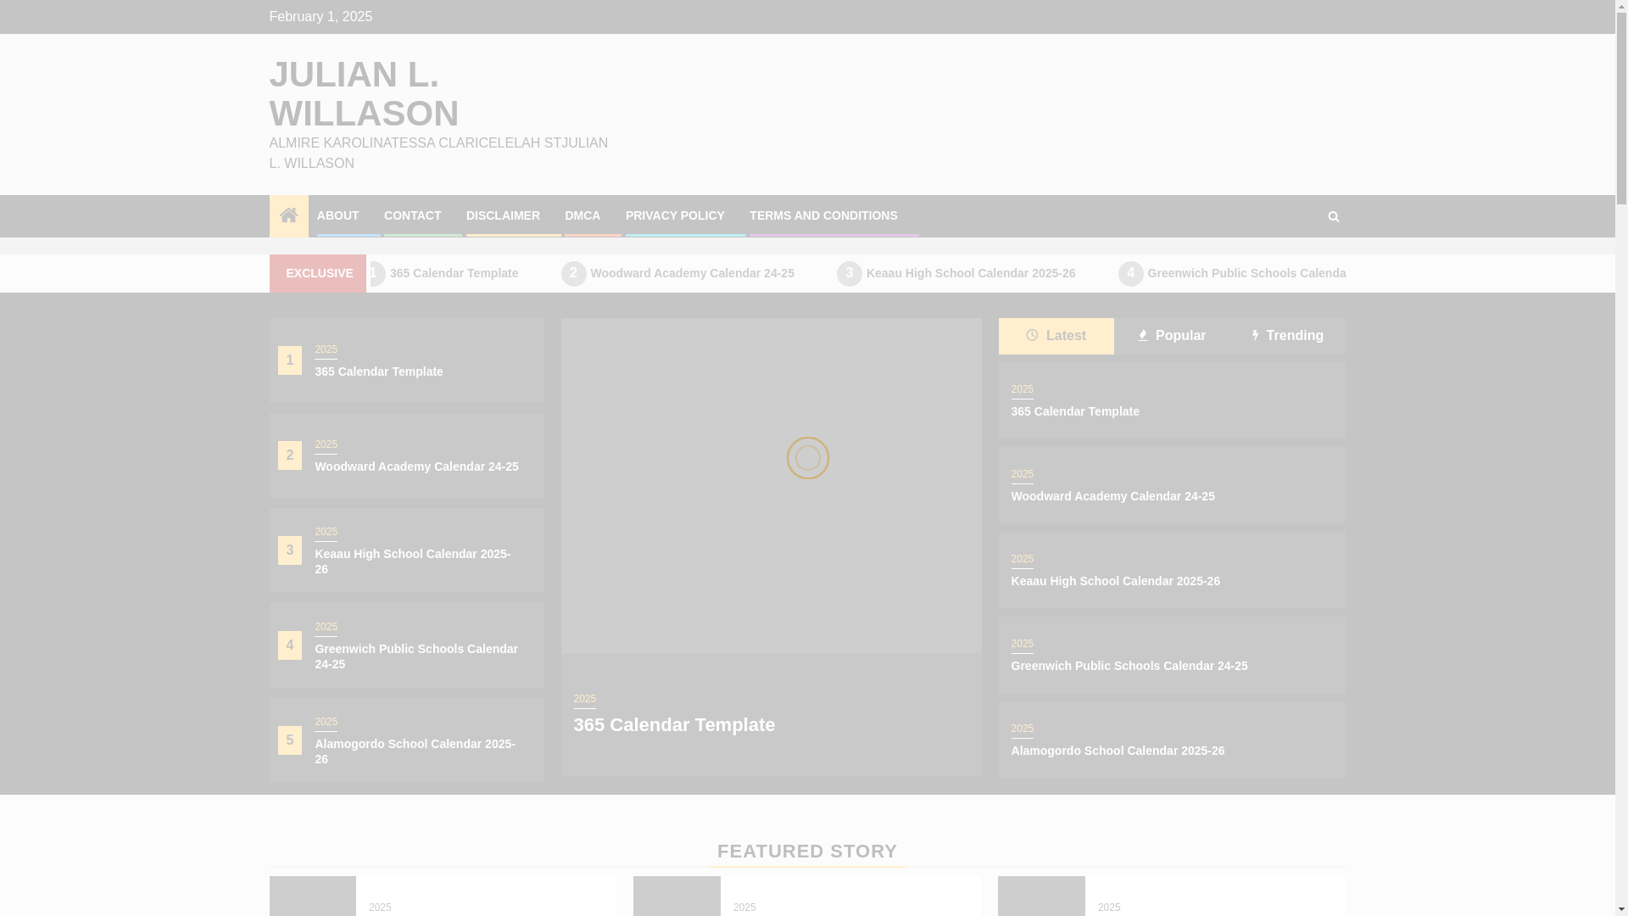Switch to the Popular tab
The height and width of the screenshot is (916, 1628).
[1172, 336]
